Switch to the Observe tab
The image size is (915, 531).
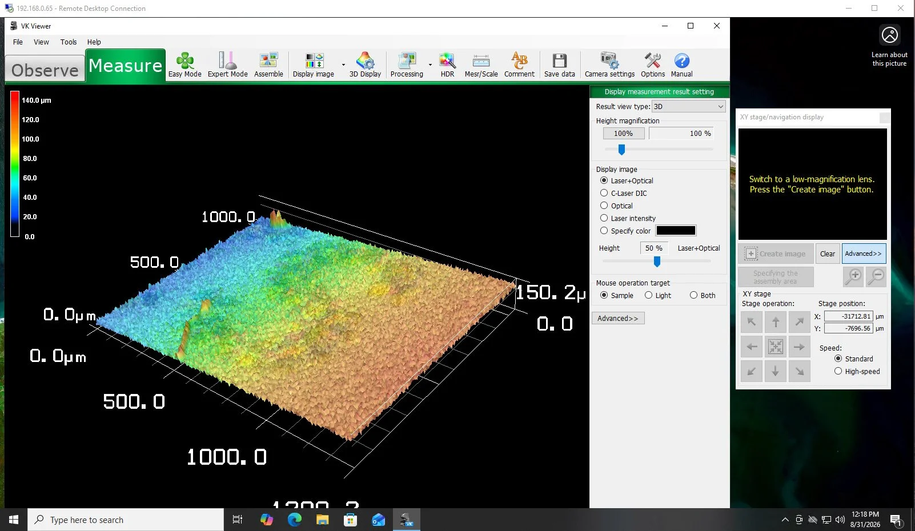(45, 69)
